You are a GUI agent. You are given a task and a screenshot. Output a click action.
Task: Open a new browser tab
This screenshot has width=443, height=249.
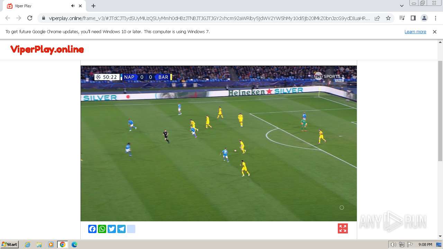point(93,6)
